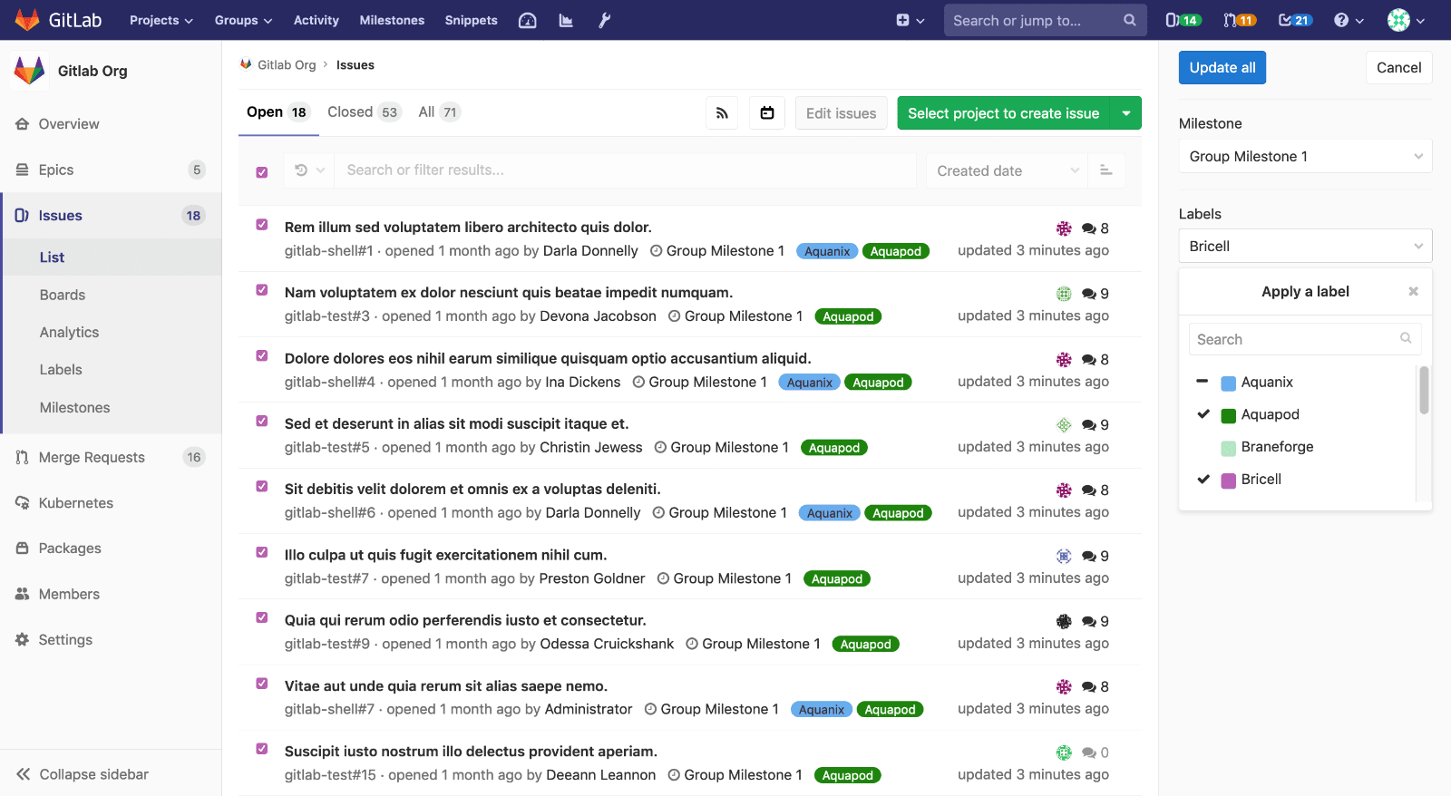Toggle the select all issues checkbox
The width and height of the screenshot is (1451, 796).
(x=262, y=172)
